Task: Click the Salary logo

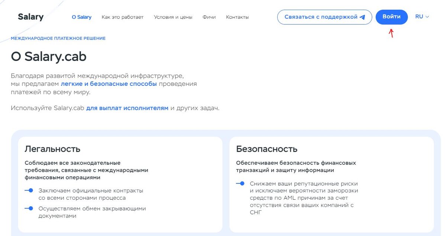Action: (31, 17)
